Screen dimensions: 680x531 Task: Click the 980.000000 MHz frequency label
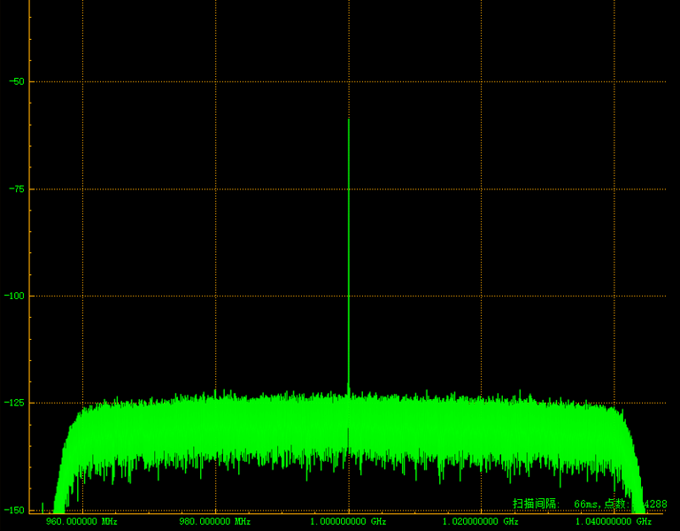tap(215, 521)
